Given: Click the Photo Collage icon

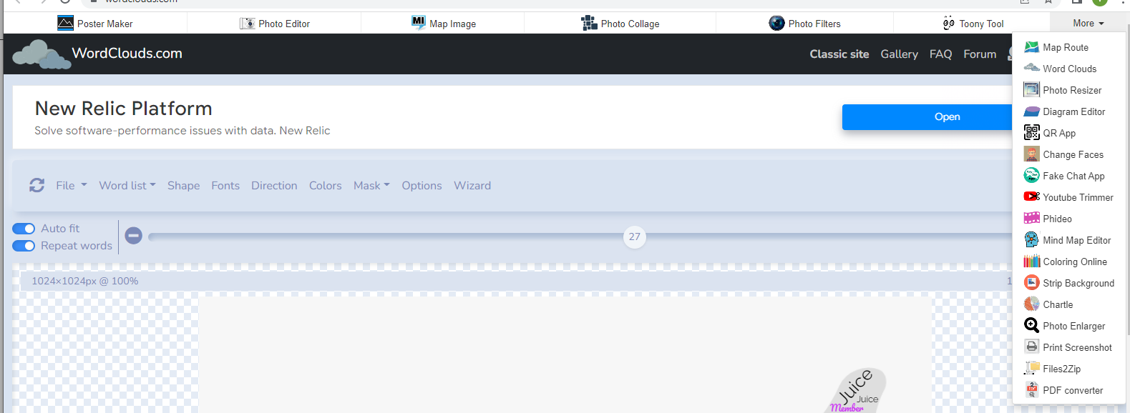Looking at the screenshot, I should (589, 24).
